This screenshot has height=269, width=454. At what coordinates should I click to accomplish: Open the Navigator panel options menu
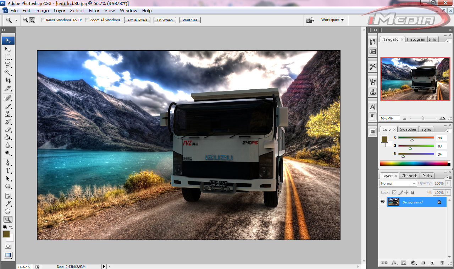click(x=449, y=41)
